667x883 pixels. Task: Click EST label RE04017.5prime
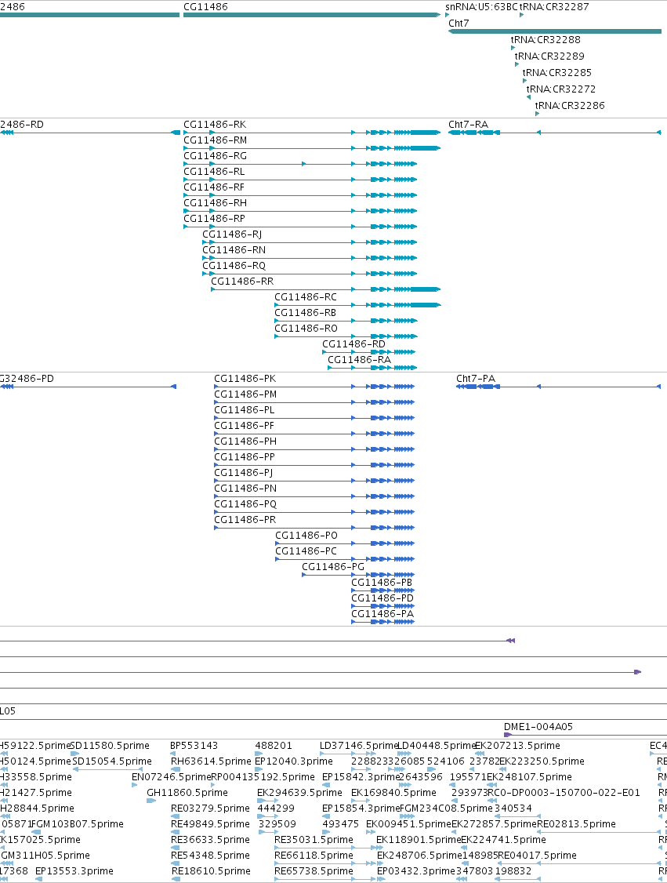[538, 855]
